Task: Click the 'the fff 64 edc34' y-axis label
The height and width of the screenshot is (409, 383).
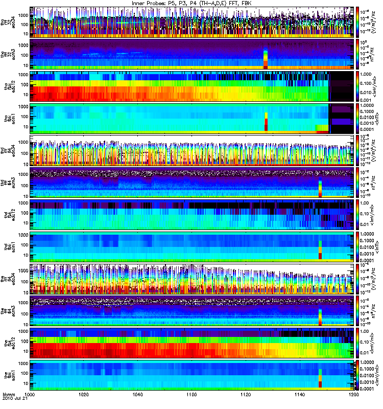Action: click(8, 279)
